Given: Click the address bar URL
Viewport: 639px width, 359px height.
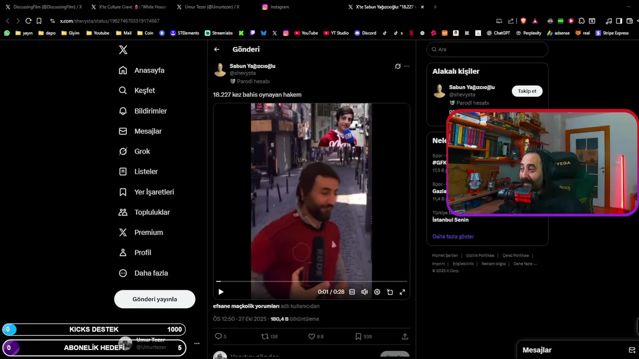Looking at the screenshot, I should point(110,21).
